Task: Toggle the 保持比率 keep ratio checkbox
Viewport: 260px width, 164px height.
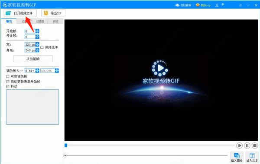Action: (x=42, y=47)
